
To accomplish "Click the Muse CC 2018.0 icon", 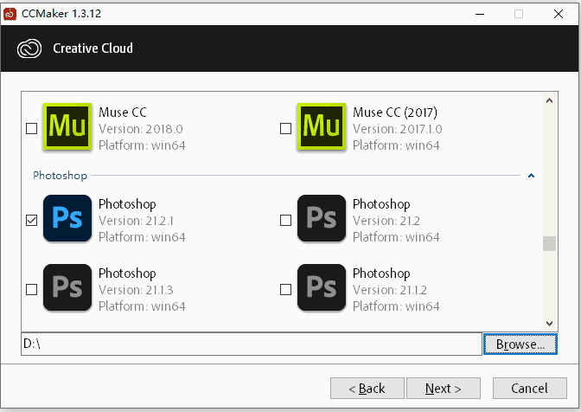I will 67,126.
